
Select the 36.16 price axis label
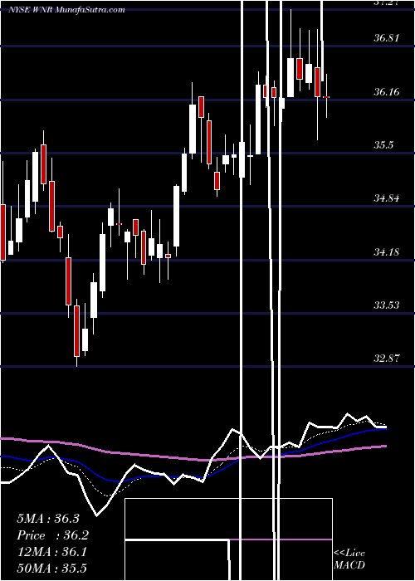pos(387,91)
